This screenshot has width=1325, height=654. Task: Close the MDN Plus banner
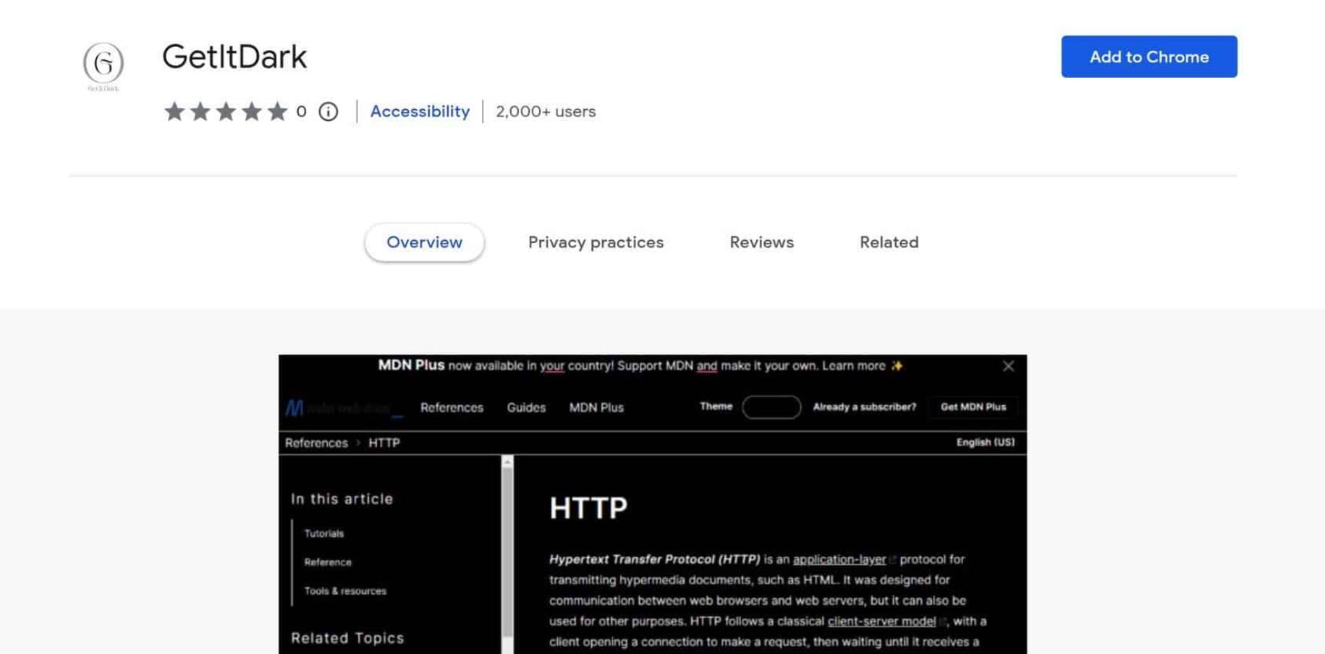tap(1008, 366)
